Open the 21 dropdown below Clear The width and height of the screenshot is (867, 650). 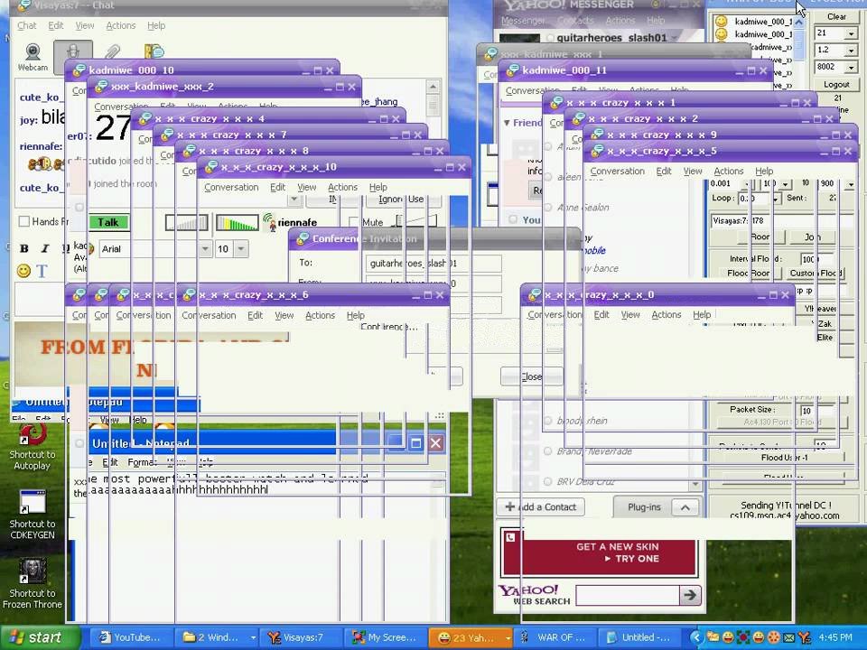851,33
